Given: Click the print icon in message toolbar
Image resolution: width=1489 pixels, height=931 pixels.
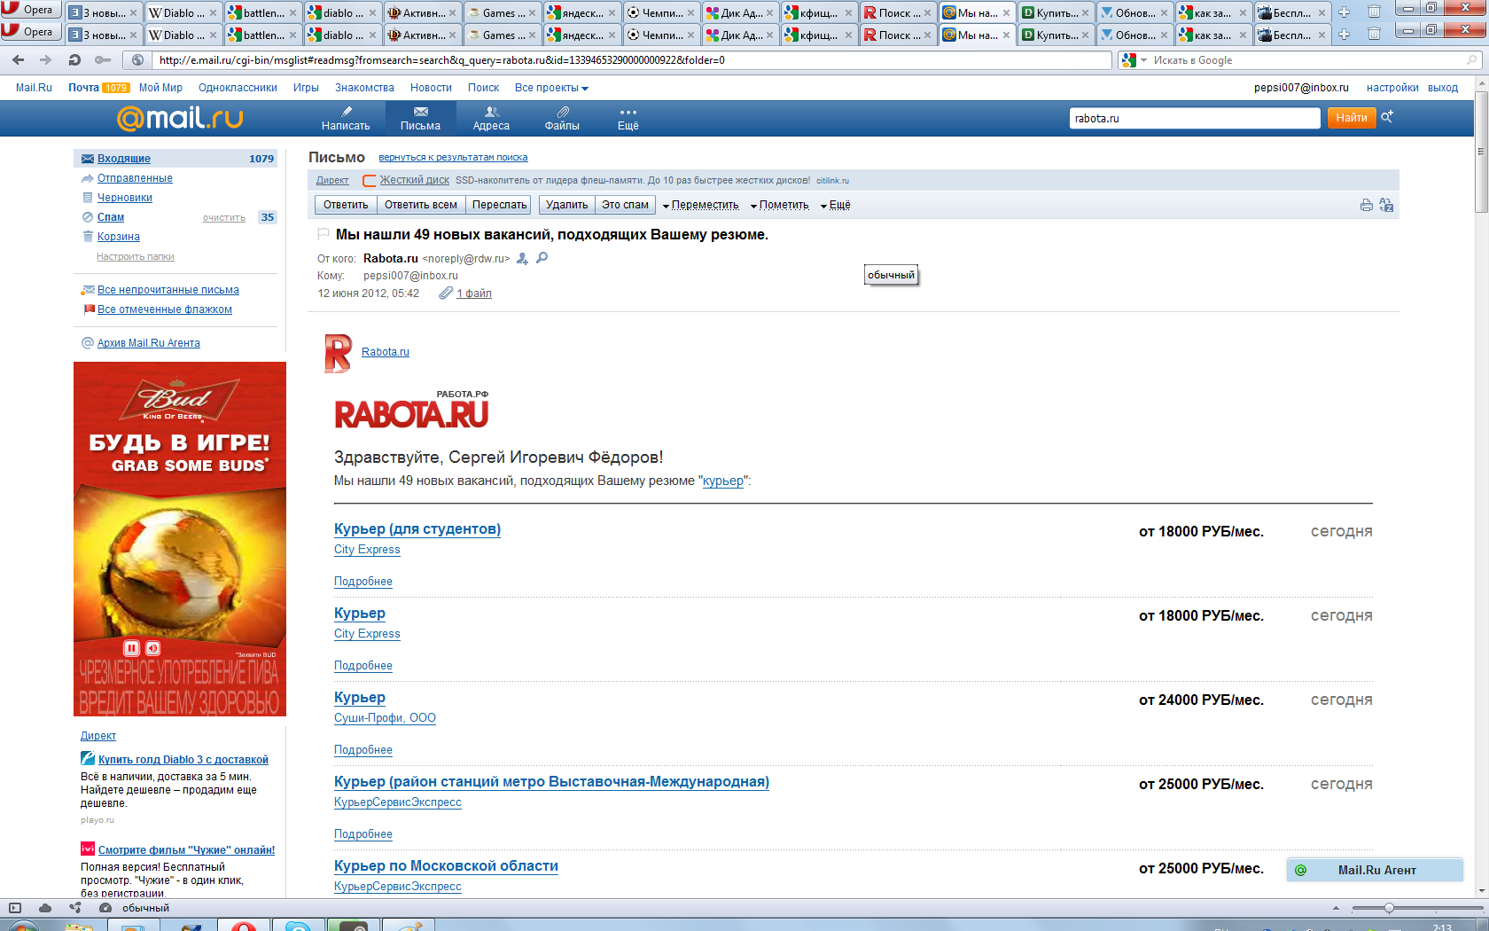Looking at the screenshot, I should (x=1366, y=206).
